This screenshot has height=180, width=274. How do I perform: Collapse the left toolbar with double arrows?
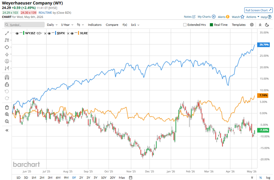(x=7, y=130)
